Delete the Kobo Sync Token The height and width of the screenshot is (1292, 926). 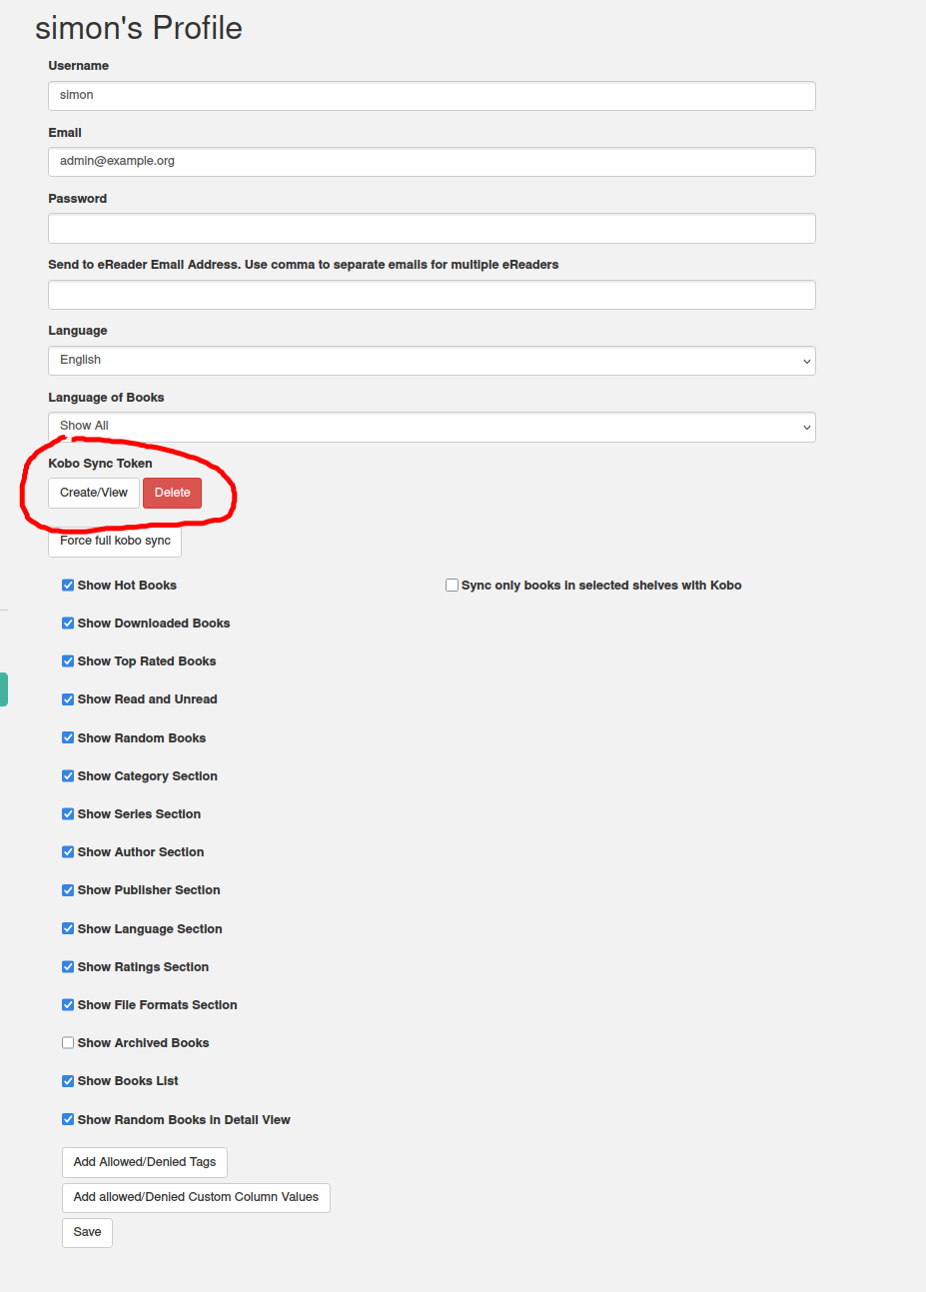[172, 493]
